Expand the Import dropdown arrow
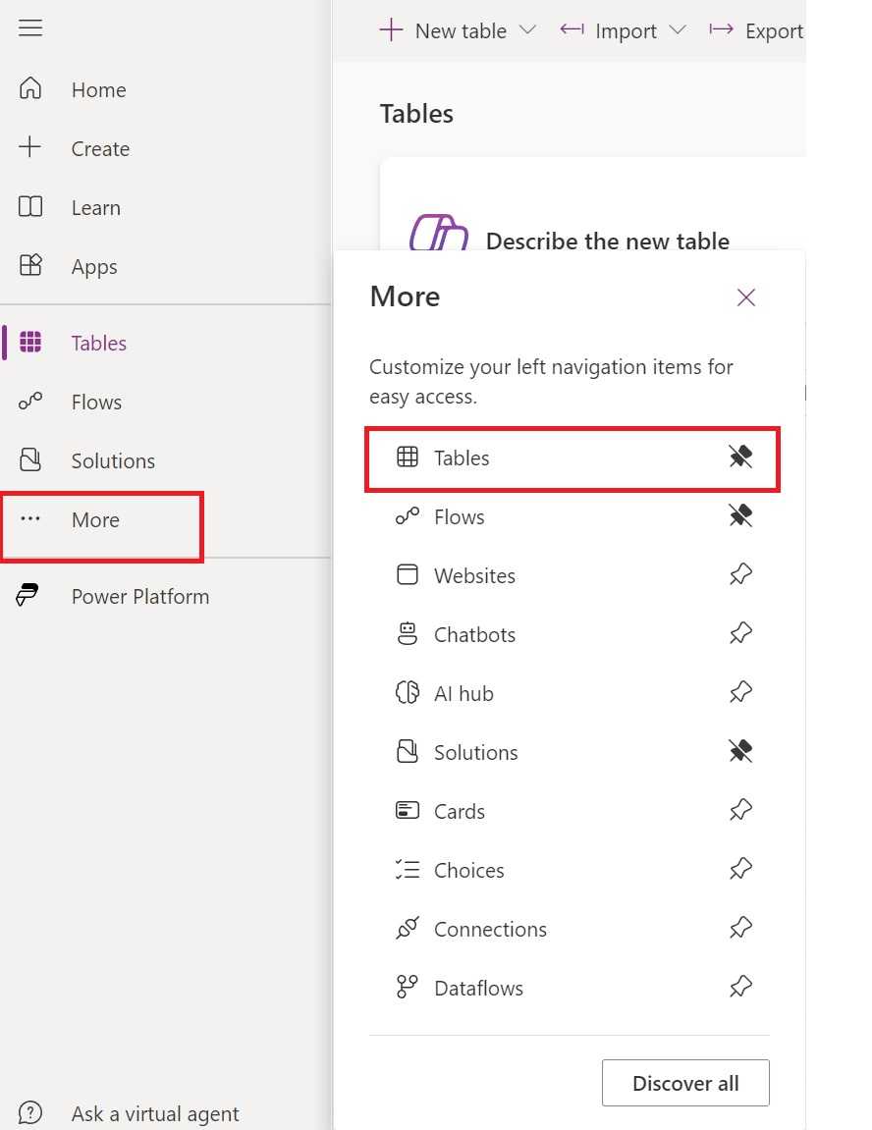 pyautogui.click(x=677, y=30)
